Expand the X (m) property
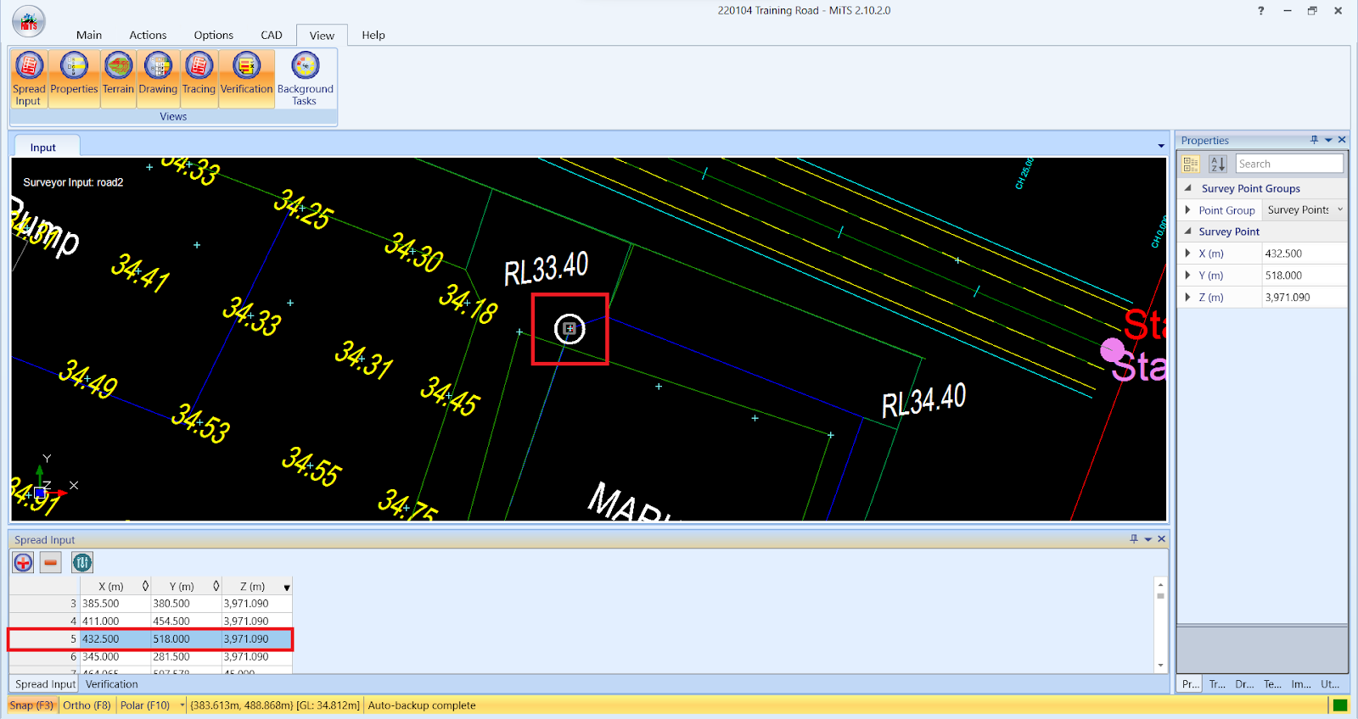This screenshot has height=719, width=1358. pos(1187,254)
